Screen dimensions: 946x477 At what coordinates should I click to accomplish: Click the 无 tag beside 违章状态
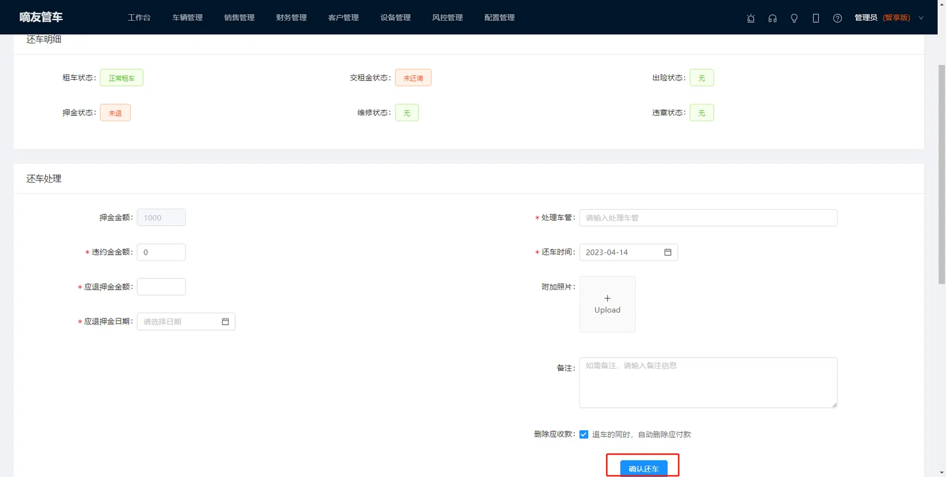point(702,113)
